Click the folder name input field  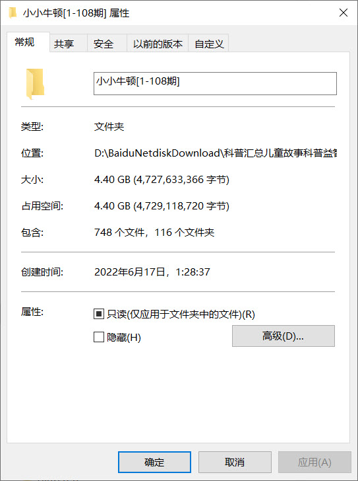[215, 83]
